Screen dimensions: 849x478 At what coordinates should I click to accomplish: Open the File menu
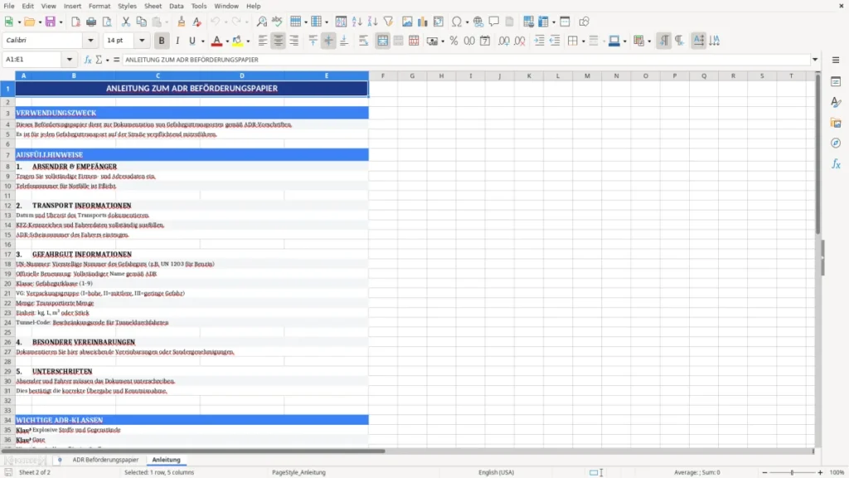pyautogui.click(x=9, y=6)
